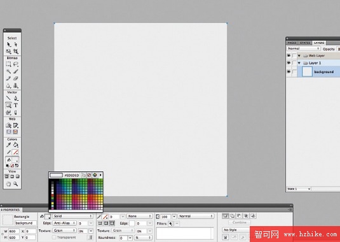Click current color preview in swatch popup
Viewport: 340px width, 242px height.
pyautogui.click(x=56, y=175)
